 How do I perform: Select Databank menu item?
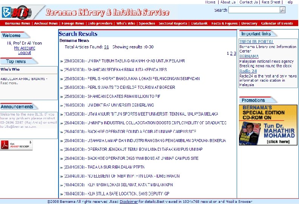tap(199, 23)
